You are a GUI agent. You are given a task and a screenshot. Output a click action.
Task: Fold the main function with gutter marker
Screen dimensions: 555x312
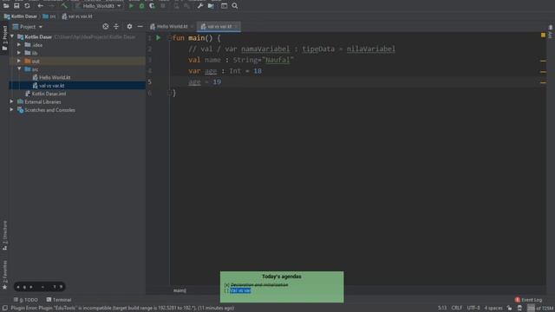click(170, 38)
